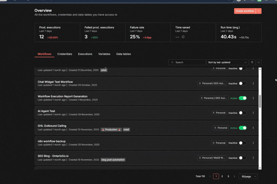
Task: Open the Run time (avg.) stats card
Action: pyautogui.click(x=239, y=32)
